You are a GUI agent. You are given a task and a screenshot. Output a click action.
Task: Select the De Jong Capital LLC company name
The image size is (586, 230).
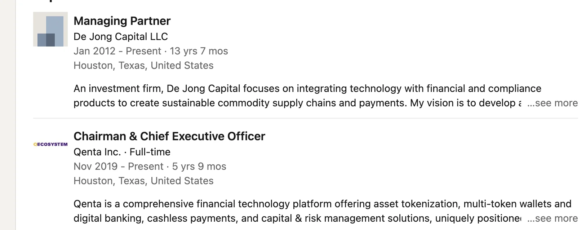click(121, 36)
